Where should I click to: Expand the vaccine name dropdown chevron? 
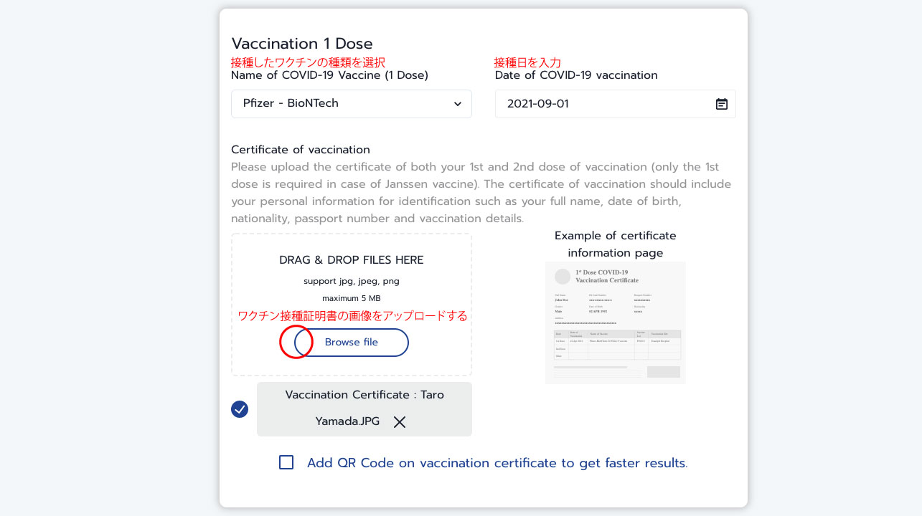[x=458, y=104]
